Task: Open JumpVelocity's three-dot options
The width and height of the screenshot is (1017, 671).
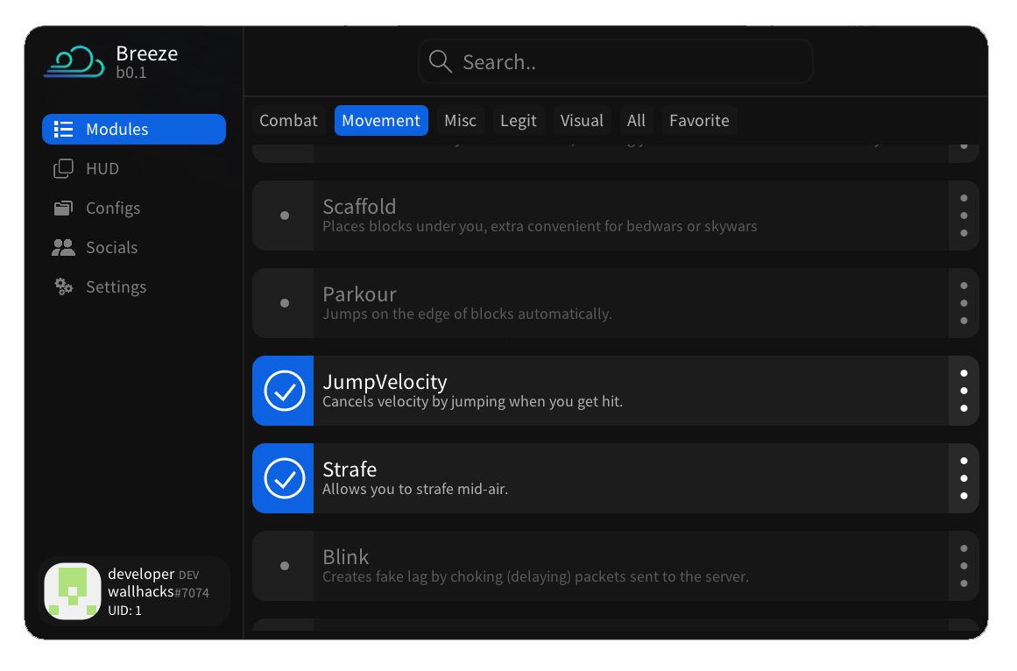Action: (964, 391)
